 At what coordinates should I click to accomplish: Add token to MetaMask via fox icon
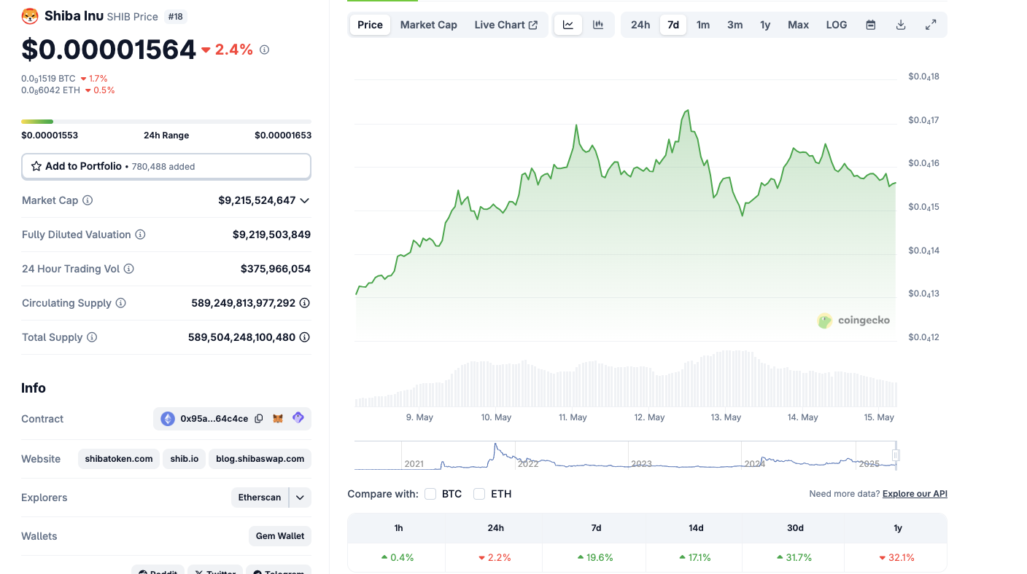pyautogui.click(x=278, y=419)
